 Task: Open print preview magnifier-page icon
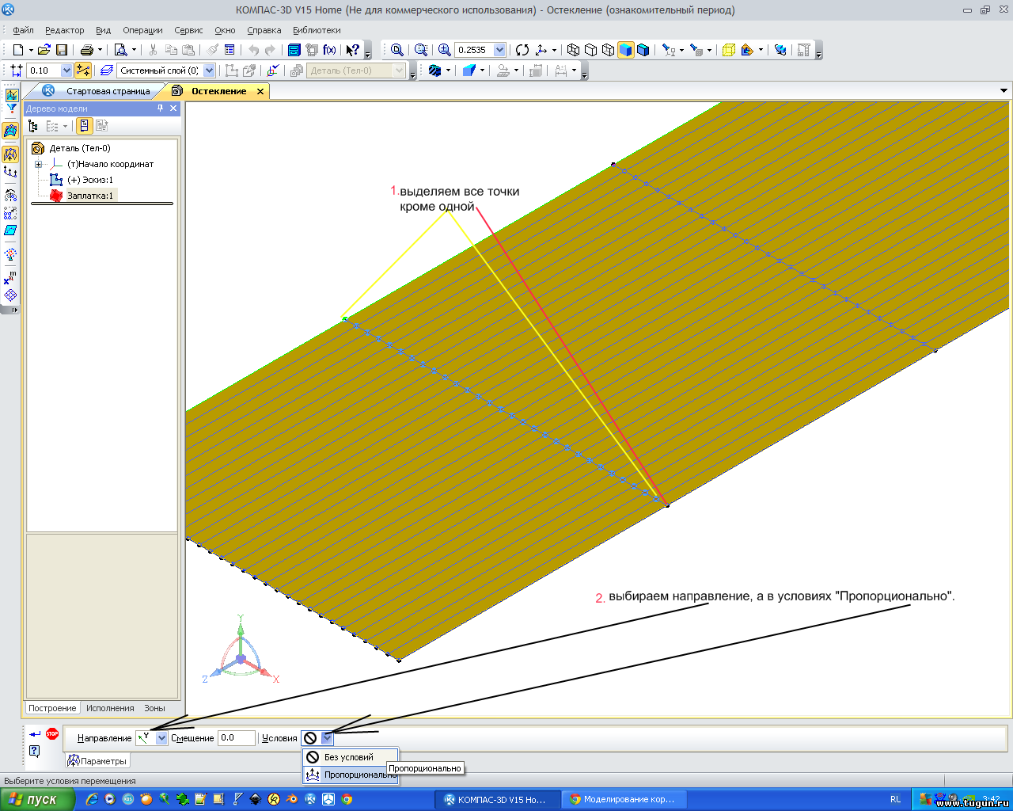tap(121, 50)
